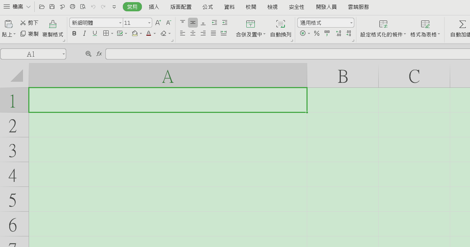Click the Undo arrow icon
Image resolution: width=470 pixels, height=247 pixels.
click(x=93, y=7)
